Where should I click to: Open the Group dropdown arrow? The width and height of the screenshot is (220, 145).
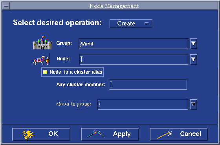(193, 43)
